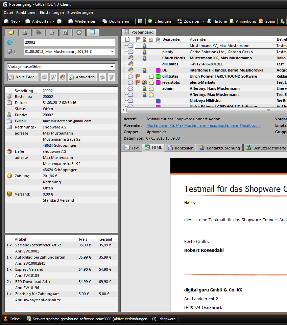
Task: Expand the Zuweisen dropdown arrow
Action: point(203,21)
